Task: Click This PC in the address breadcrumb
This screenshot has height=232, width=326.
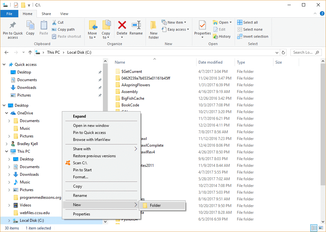Action: 54,52
